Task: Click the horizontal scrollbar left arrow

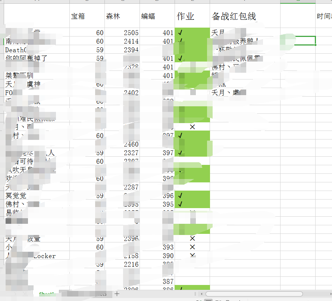Action: [201, 294]
